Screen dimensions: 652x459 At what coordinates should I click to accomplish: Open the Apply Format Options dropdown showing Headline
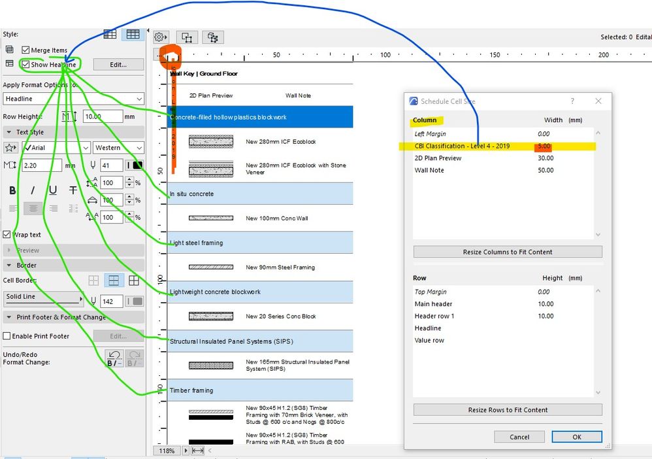coord(72,98)
